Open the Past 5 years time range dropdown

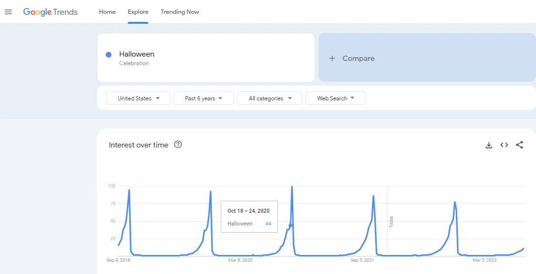tap(203, 98)
